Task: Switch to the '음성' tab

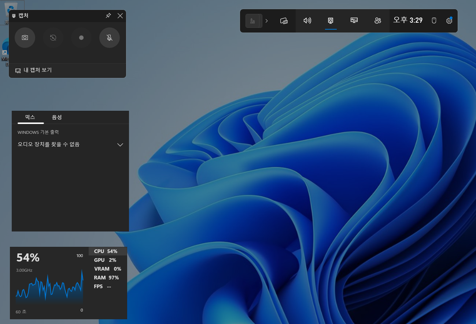Action: pyautogui.click(x=57, y=117)
